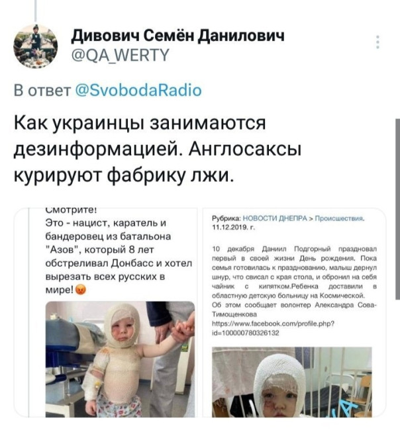Click the thread connector line above the avatar
This screenshot has height=436, width=400.
point(35,11)
